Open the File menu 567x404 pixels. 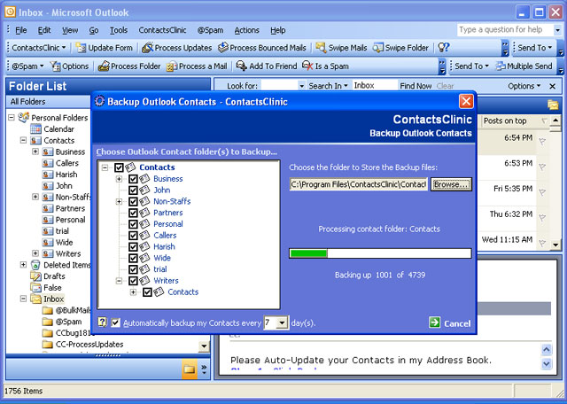(21, 30)
